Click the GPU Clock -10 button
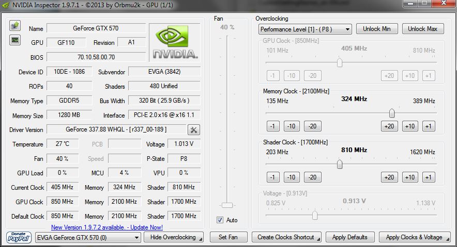This screenshot has height=247, width=457. coord(292,76)
